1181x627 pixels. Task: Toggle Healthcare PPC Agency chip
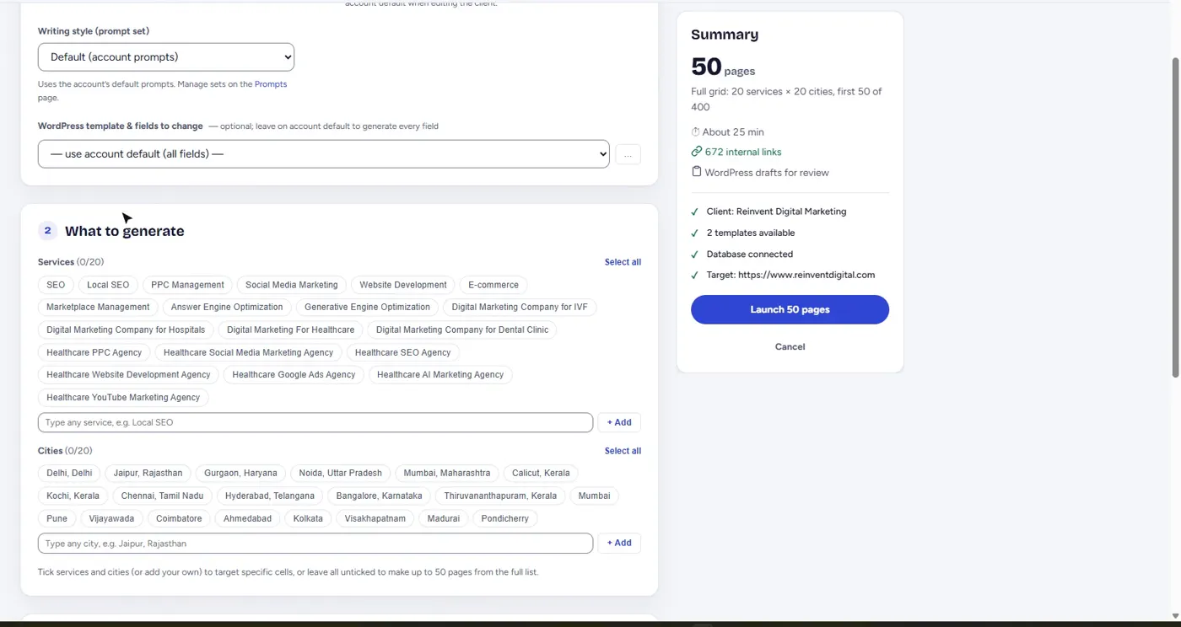click(94, 352)
